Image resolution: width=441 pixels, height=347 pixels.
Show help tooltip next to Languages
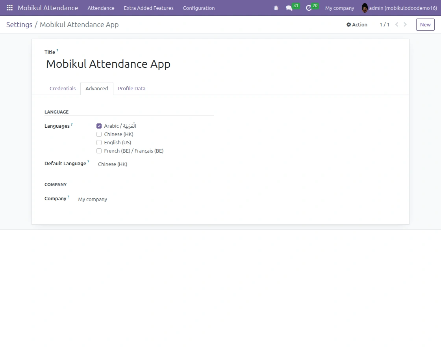72,124
